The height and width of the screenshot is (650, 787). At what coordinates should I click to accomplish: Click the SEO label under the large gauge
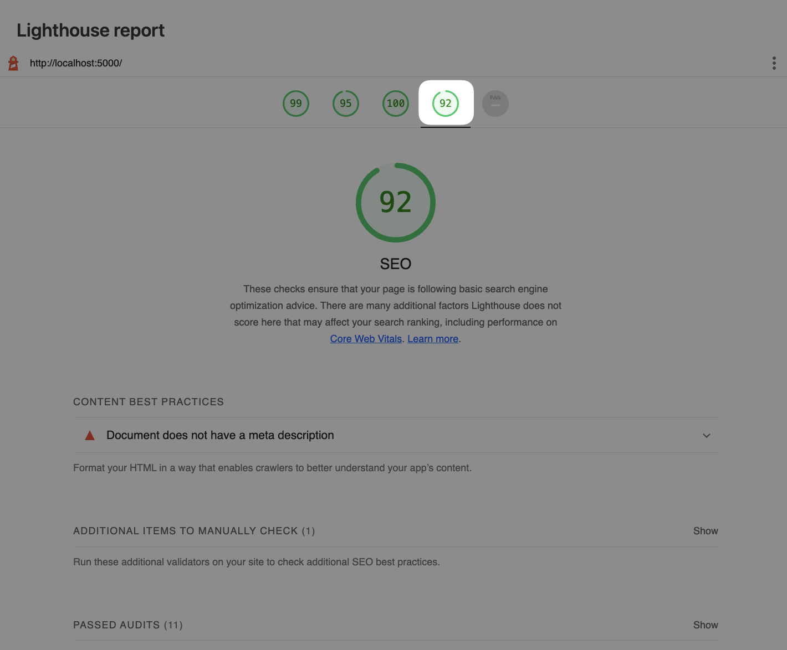coord(396,264)
